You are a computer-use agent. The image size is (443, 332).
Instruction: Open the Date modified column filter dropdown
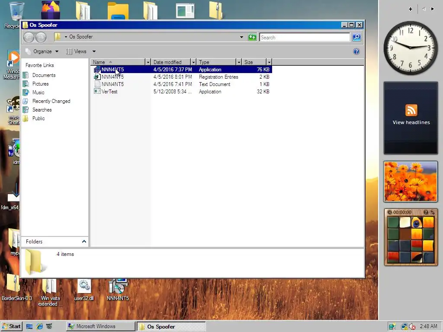pyautogui.click(x=193, y=62)
